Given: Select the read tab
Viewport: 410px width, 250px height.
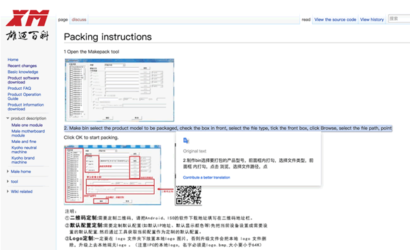Looking at the screenshot, I should pyautogui.click(x=306, y=19).
